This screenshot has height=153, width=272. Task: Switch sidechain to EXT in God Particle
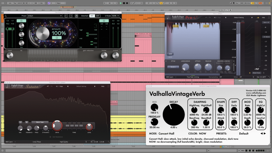(98, 16)
